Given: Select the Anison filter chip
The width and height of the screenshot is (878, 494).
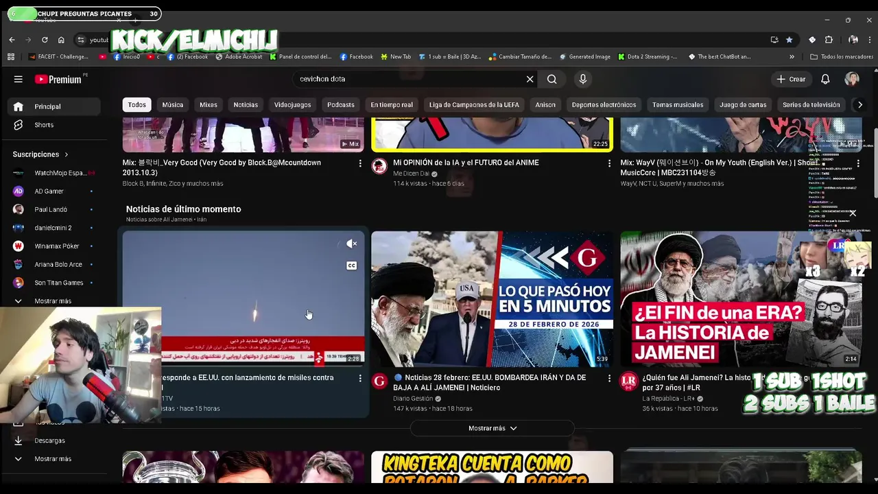Looking at the screenshot, I should 545,105.
